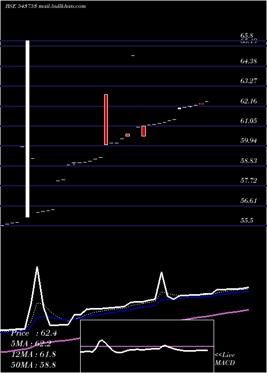Select the 65.8 price level label
Image resolution: width=267 pixels, height=373 pixels.
coord(247,36)
